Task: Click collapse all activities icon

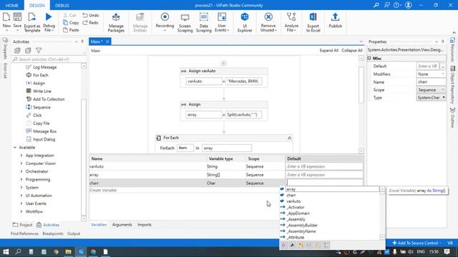Action: (28, 51)
